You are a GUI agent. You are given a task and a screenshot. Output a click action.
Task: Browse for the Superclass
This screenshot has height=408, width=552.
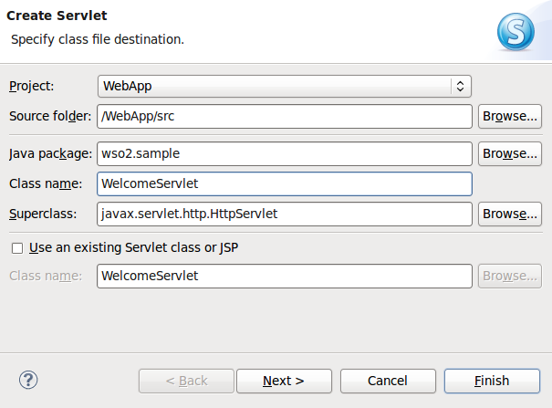coord(510,214)
